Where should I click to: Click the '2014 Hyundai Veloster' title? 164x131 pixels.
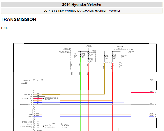click(82, 4)
